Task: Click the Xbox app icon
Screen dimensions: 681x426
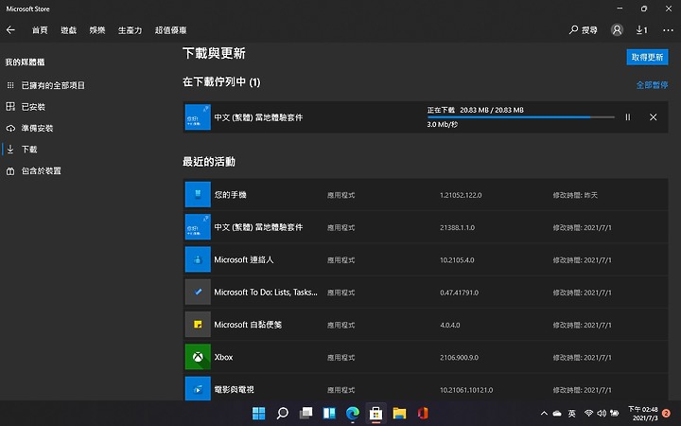Action: pos(198,357)
